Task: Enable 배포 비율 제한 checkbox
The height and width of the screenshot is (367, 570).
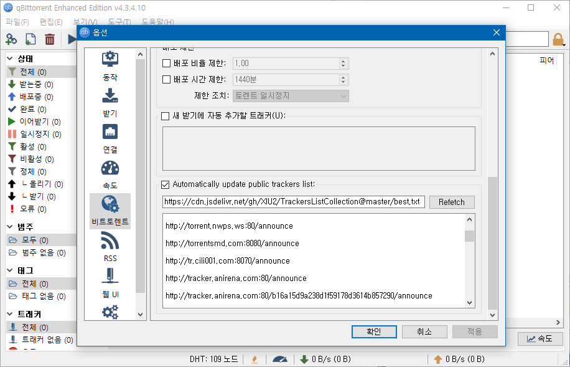Action: click(166, 64)
